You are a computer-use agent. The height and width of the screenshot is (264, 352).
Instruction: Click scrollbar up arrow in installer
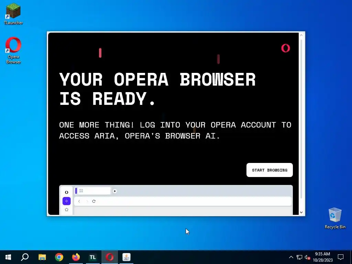301,35
